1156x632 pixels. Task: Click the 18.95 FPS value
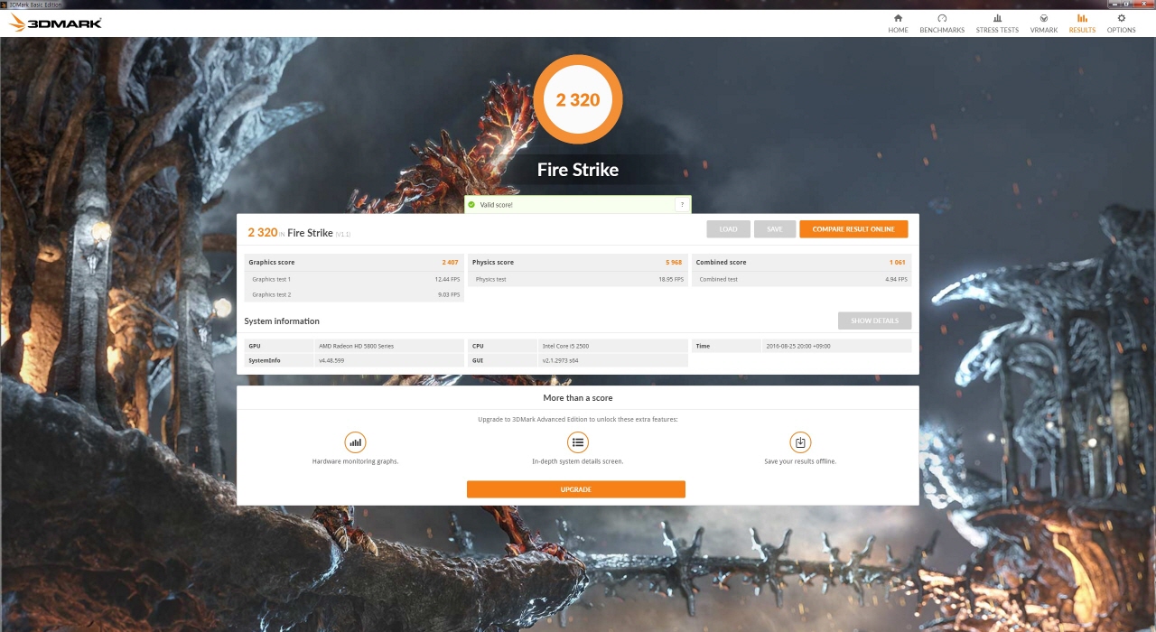[x=671, y=279]
